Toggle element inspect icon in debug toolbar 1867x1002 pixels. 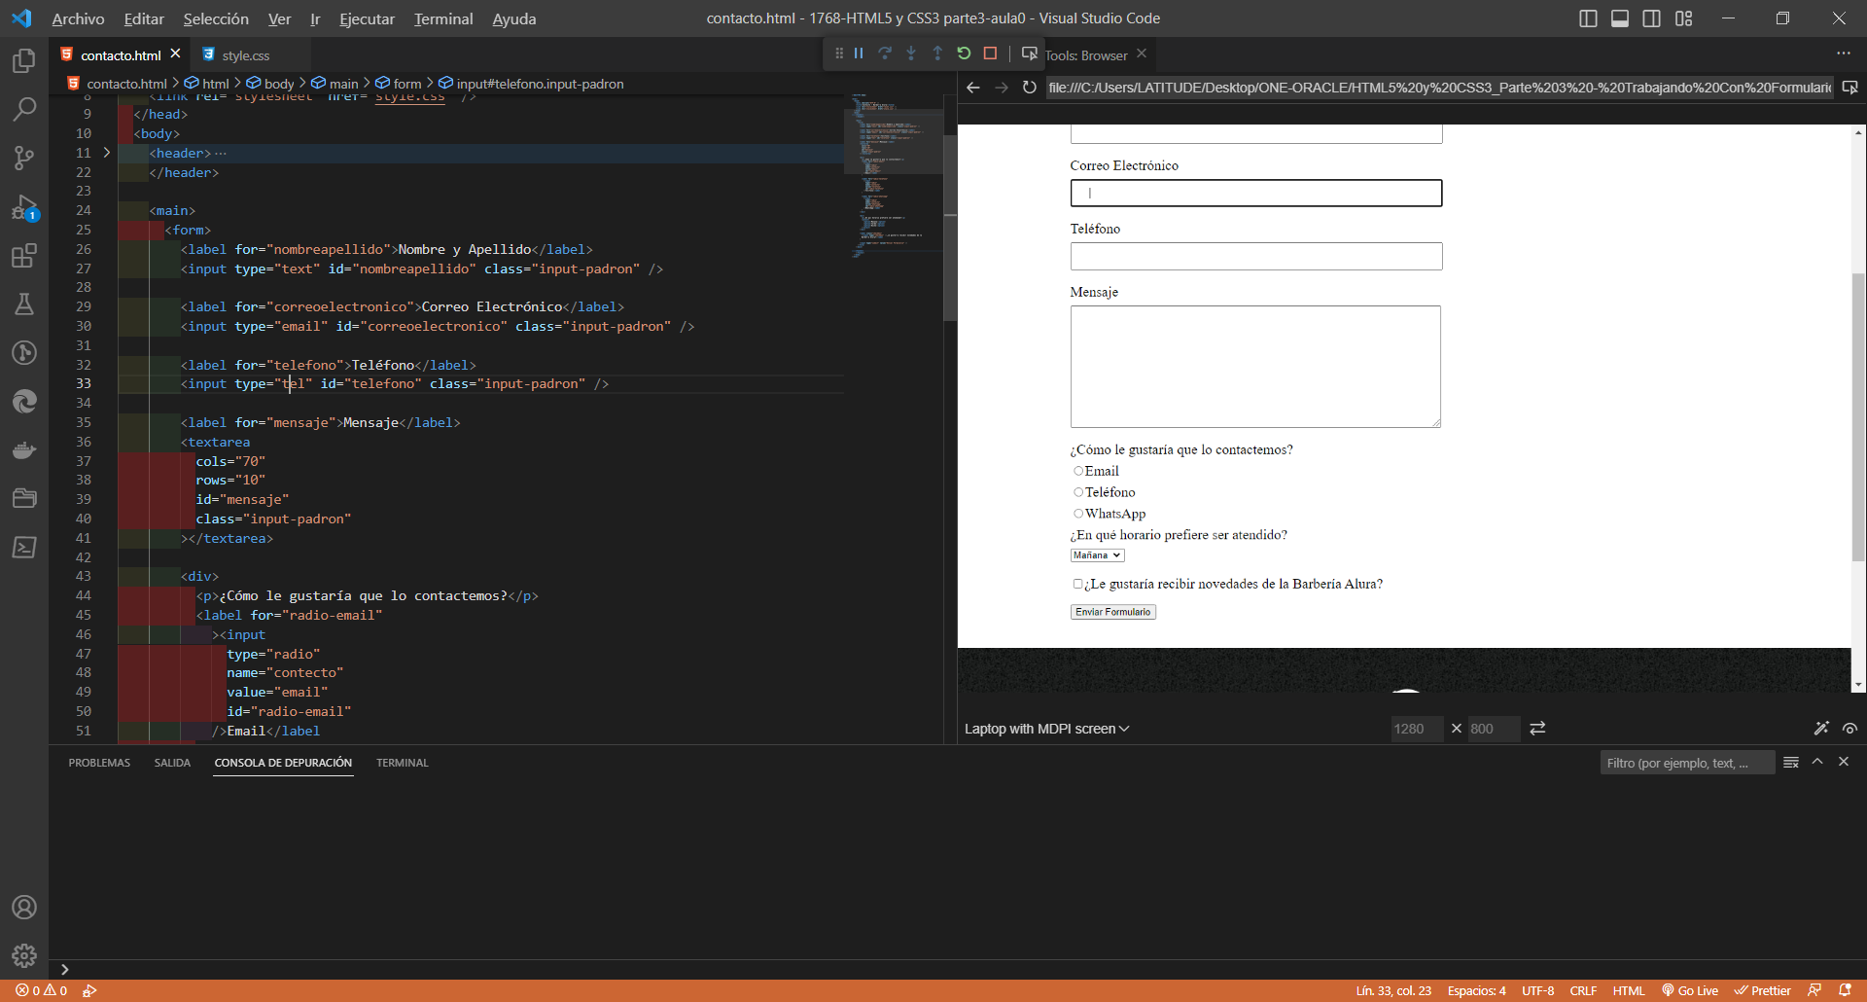[1029, 54]
